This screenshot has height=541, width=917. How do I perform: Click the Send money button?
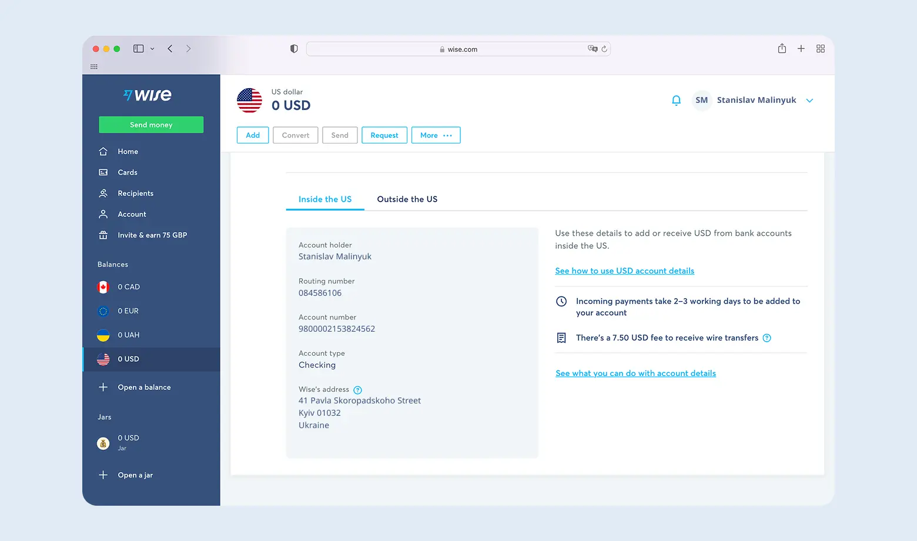coord(150,124)
